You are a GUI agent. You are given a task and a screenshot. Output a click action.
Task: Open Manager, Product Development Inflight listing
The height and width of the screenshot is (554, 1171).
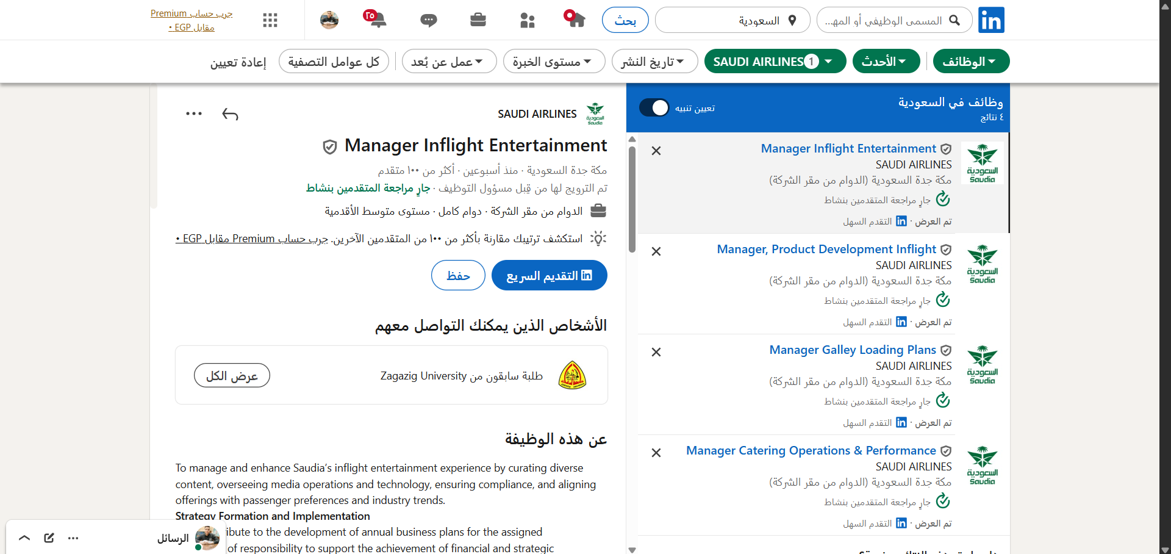pyautogui.click(x=826, y=249)
